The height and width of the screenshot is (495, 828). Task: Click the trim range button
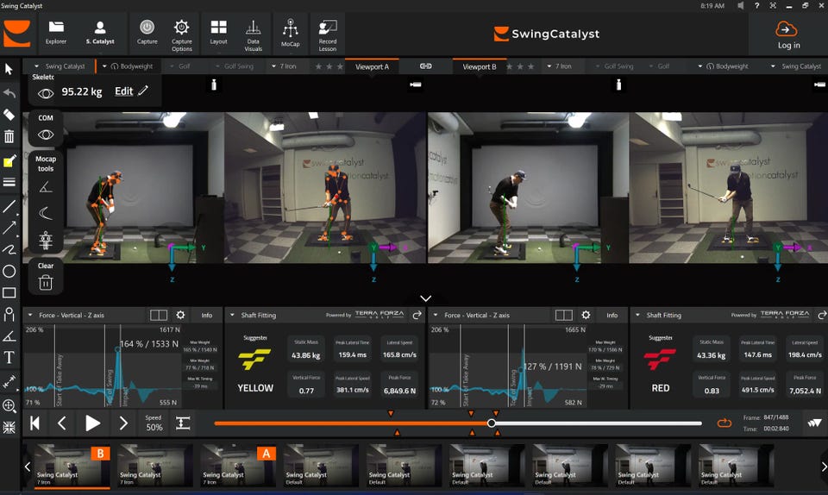(x=183, y=423)
